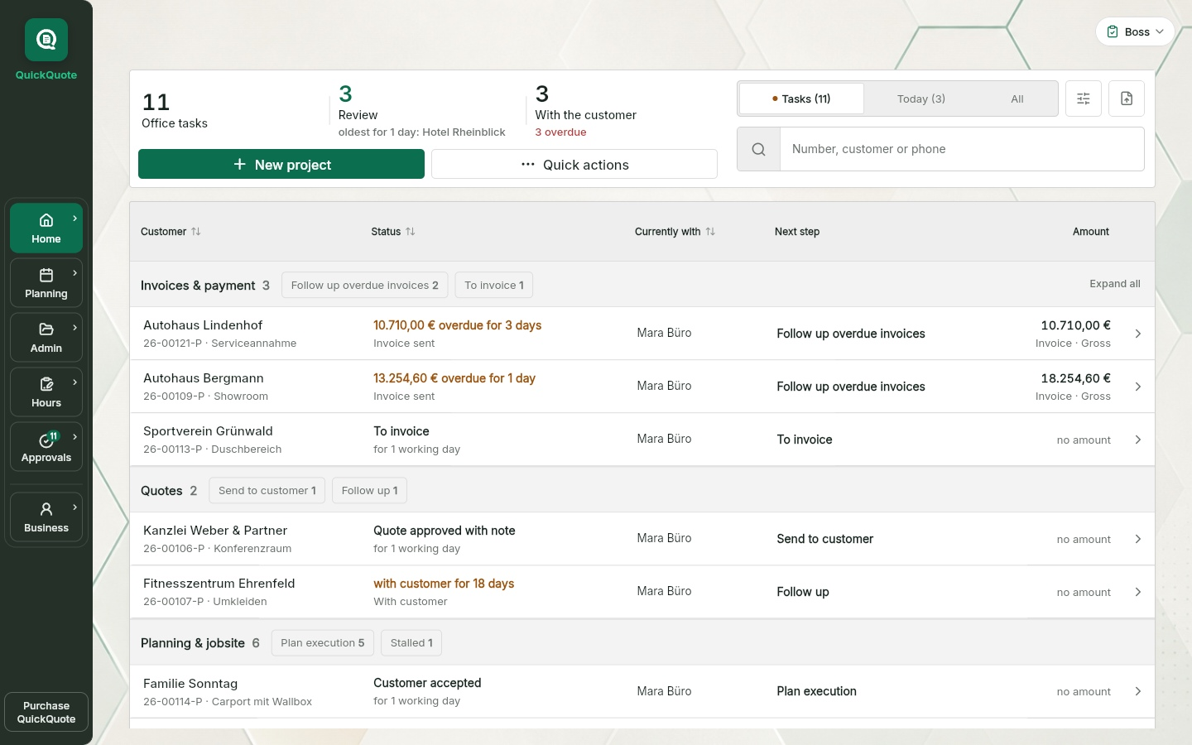Open the filter settings sliders icon

click(1084, 99)
